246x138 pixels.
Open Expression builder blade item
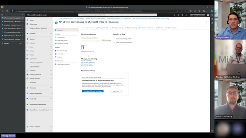(x=62, y=43)
